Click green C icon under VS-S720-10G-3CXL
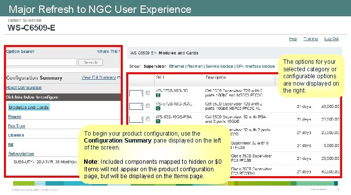 [x=158, y=108]
